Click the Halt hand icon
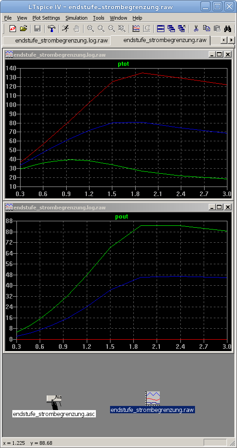The width and height of the screenshot is (237, 448). point(76,28)
